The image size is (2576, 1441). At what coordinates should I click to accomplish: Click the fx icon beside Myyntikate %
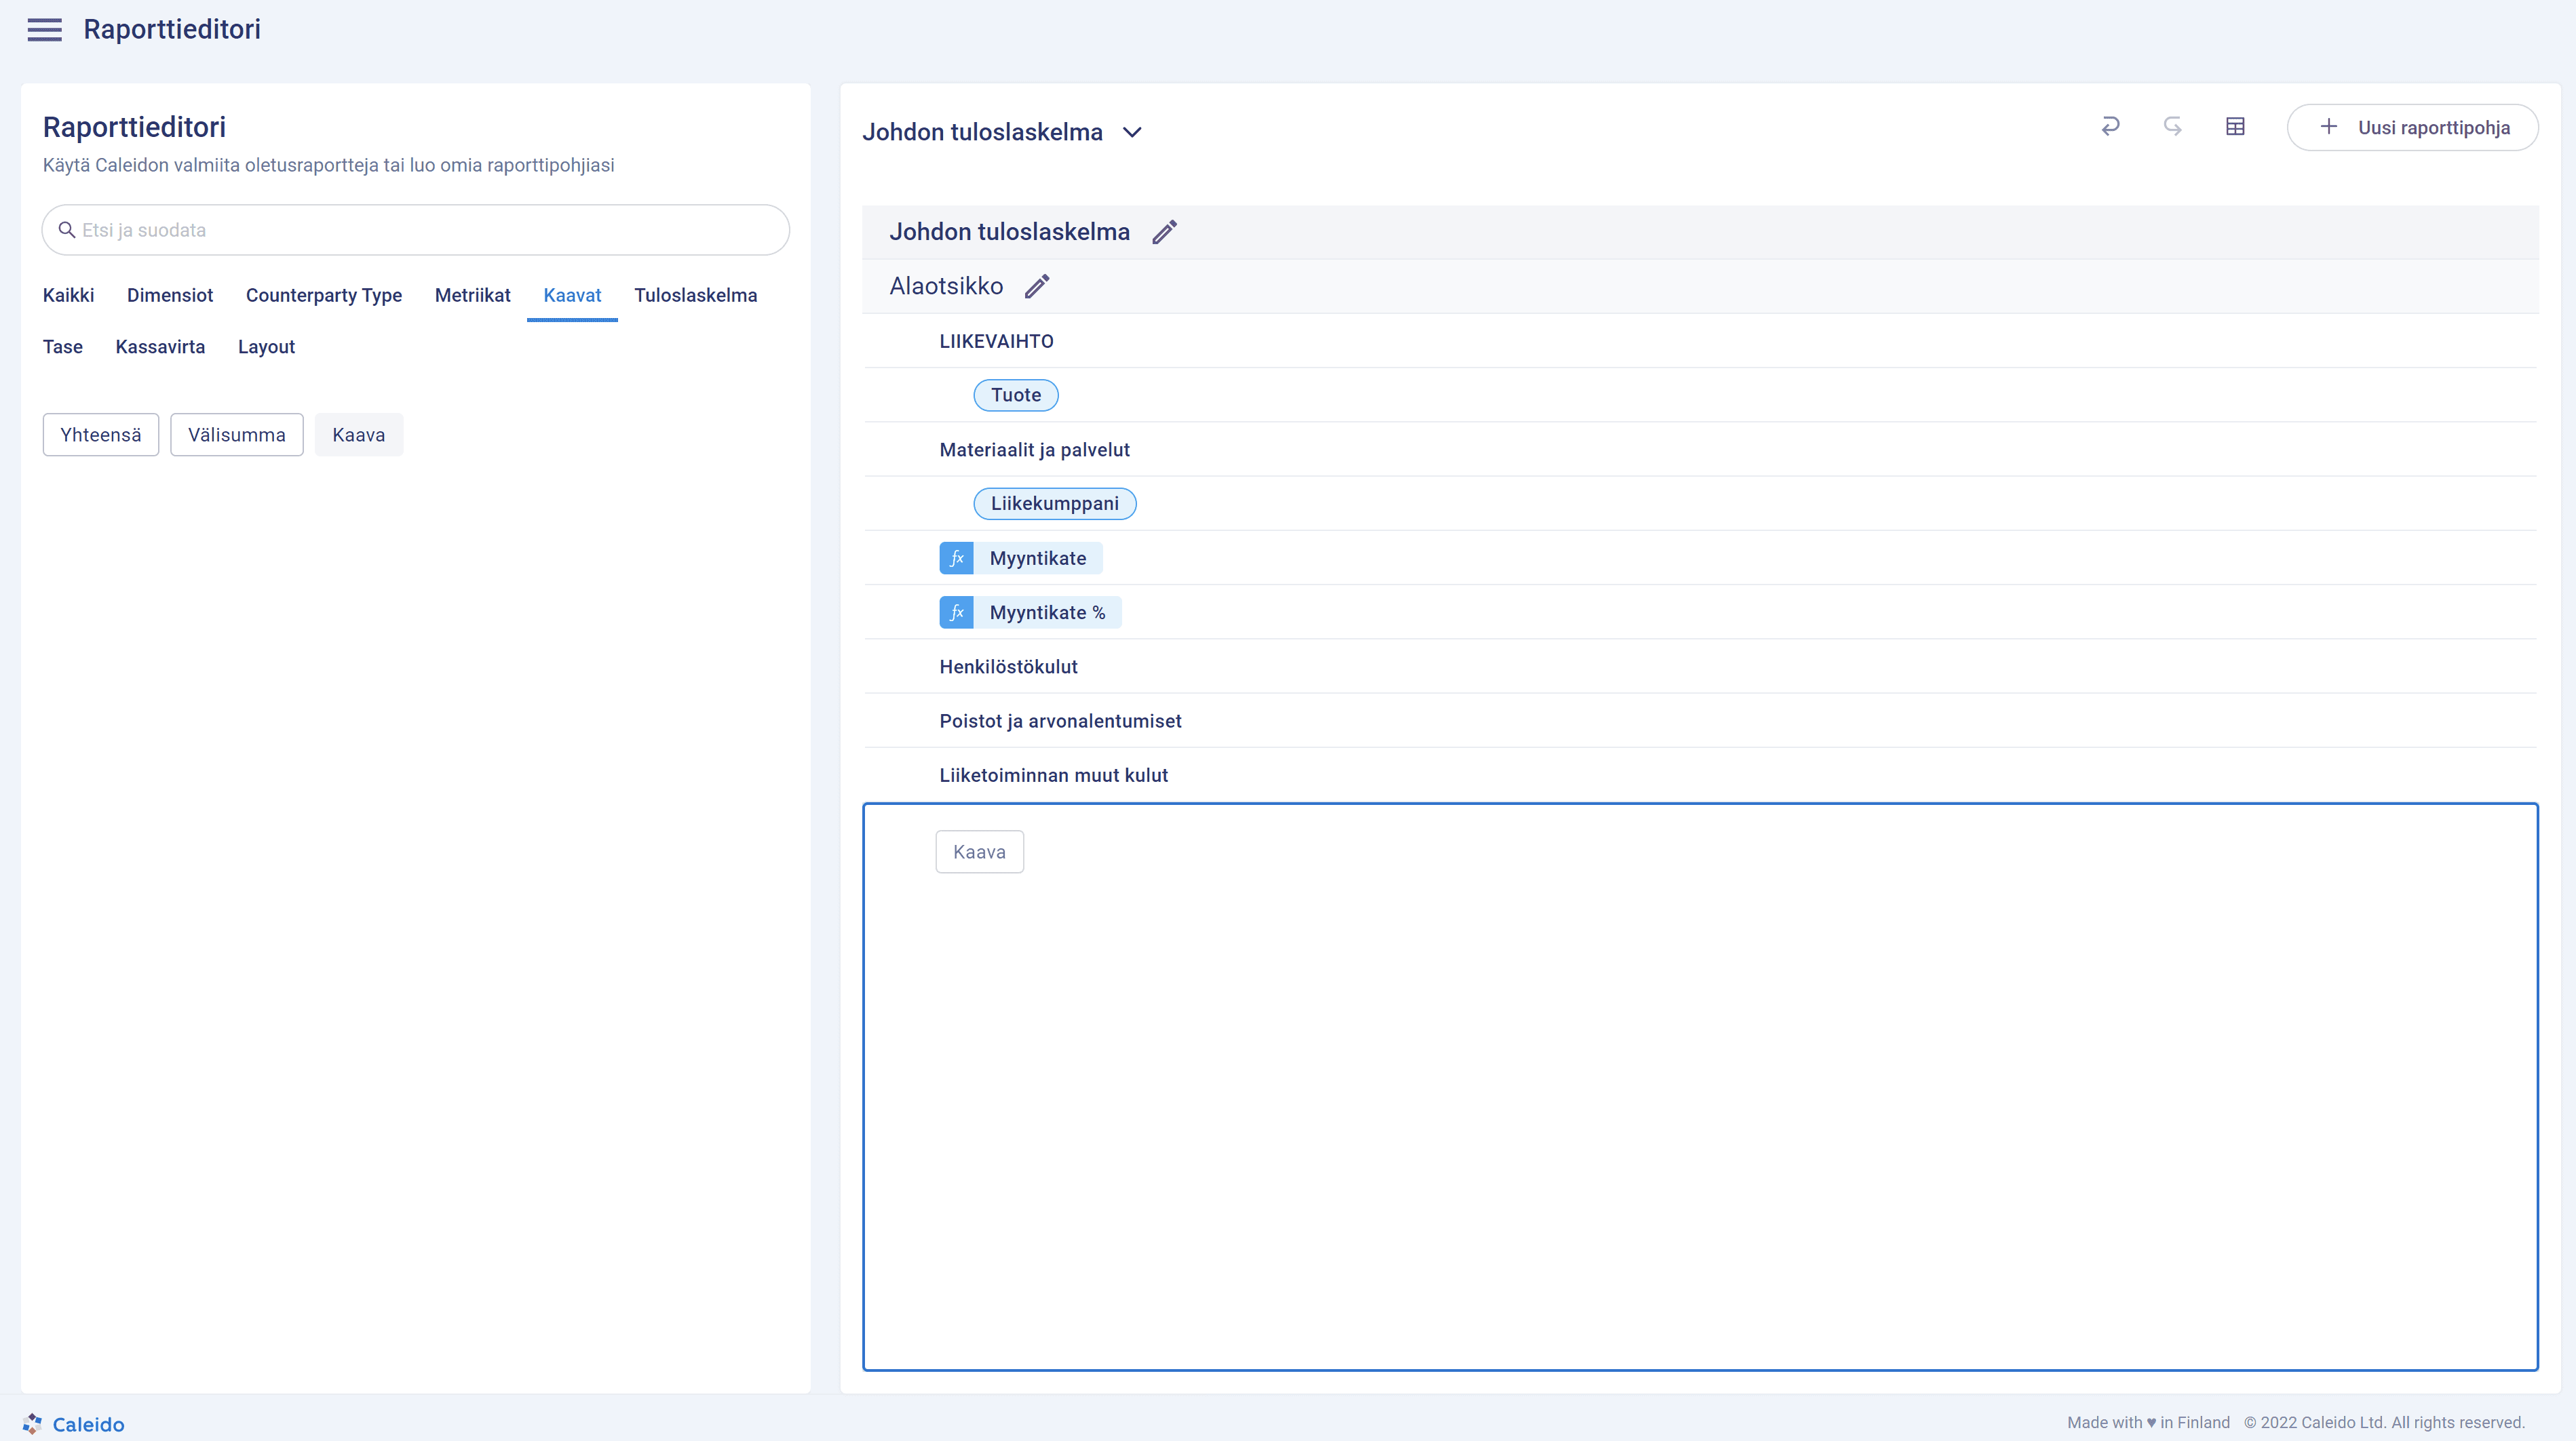(x=956, y=612)
